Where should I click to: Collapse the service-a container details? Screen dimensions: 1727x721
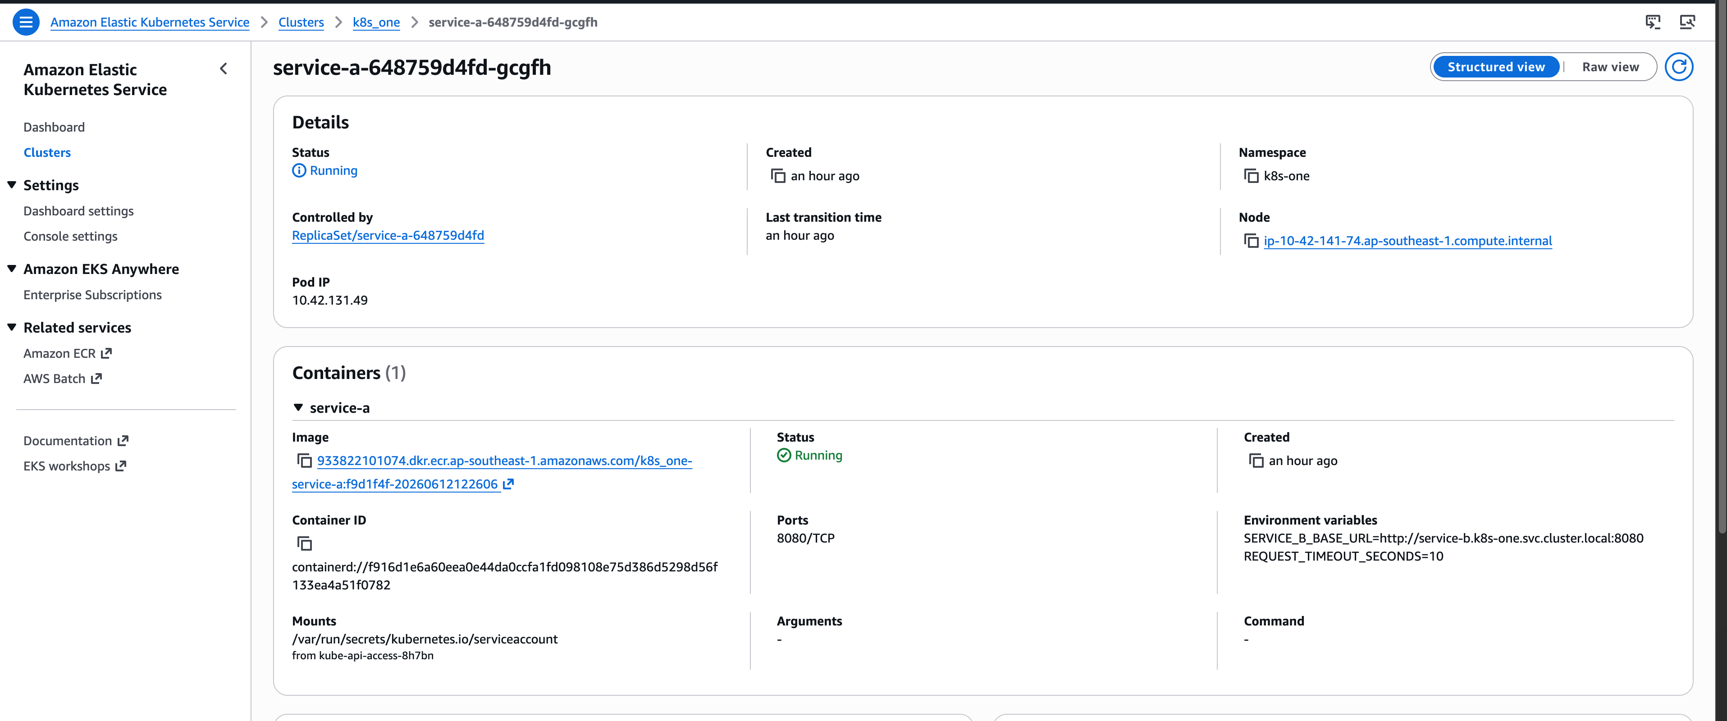tap(298, 407)
